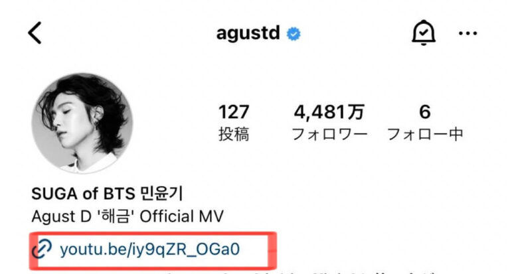The image size is (518, 274).
Task: Open the 4,481万 followers list
Action: pyautogui.click(x=329, y=112)
